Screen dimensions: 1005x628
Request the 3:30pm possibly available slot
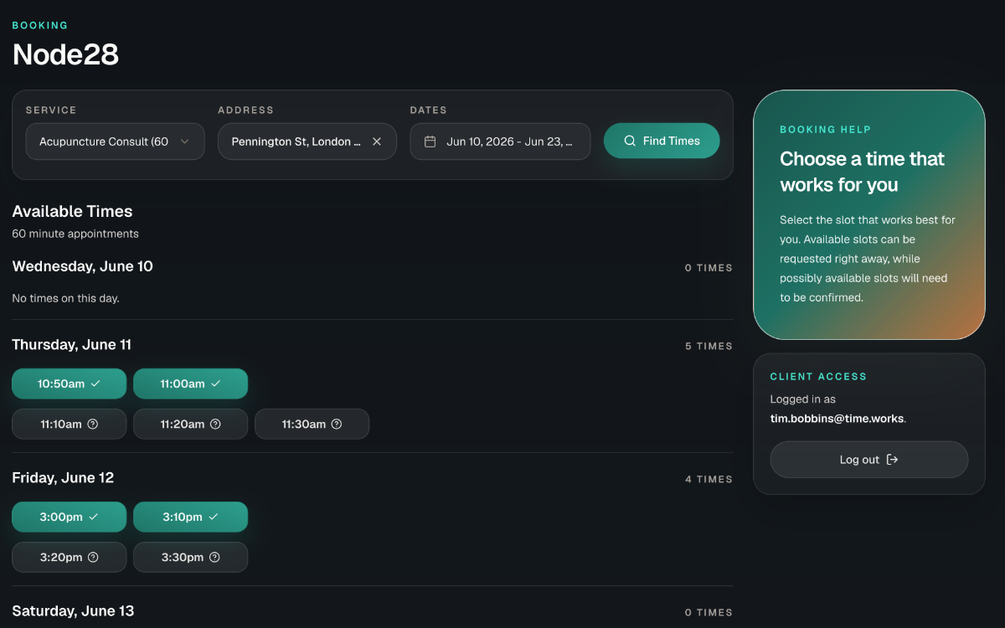tap(190, 557)
